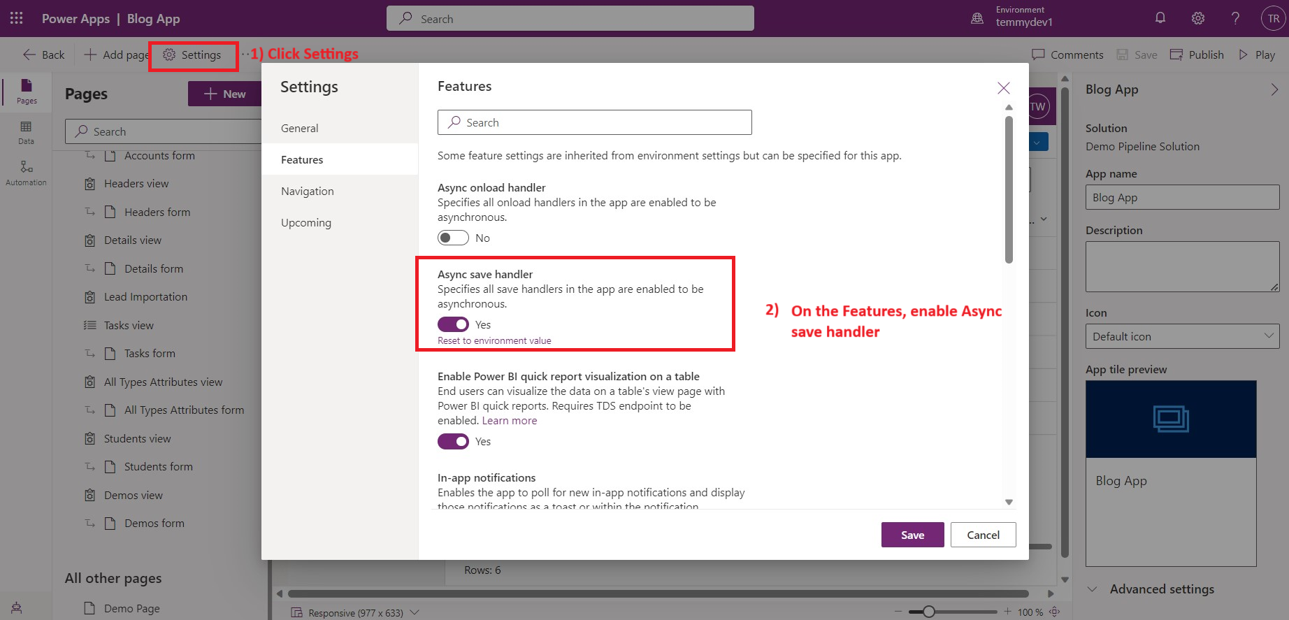Click the top Power Apps search bar
This screenshot has height=620, width=1289.
570,18
